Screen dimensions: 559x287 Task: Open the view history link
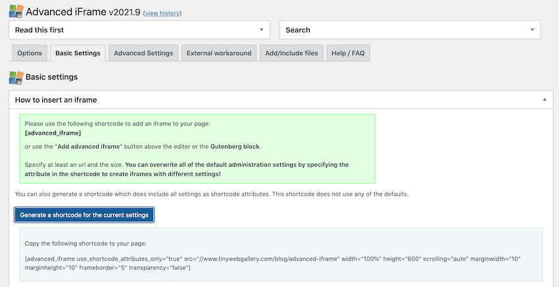(x=162, y=13)
